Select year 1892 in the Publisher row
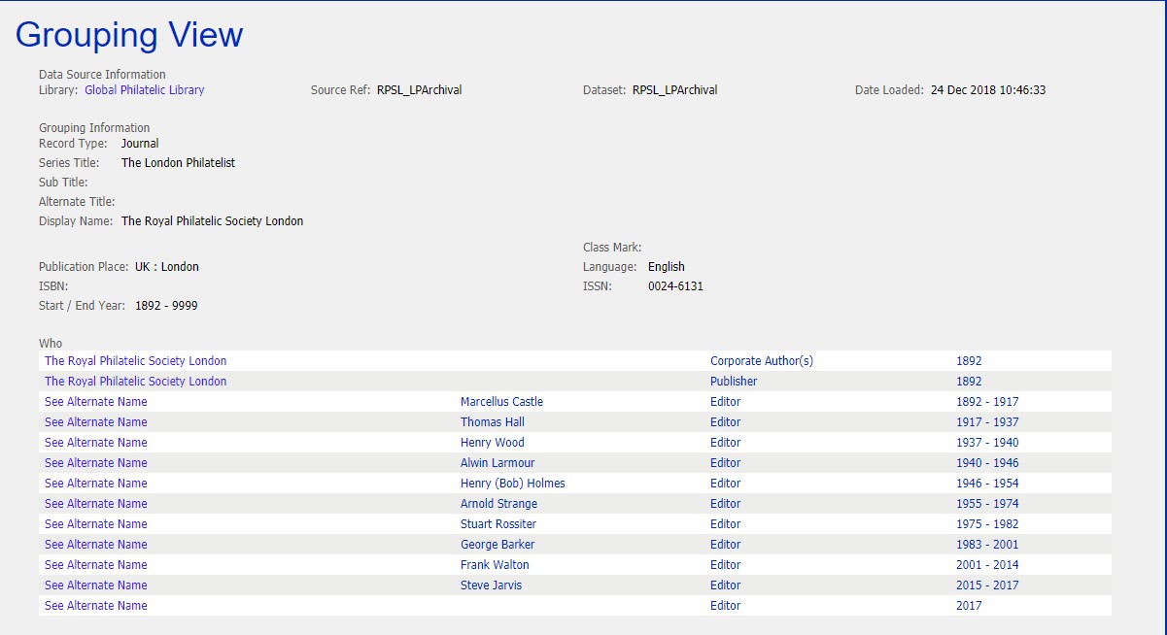The width and height of the screenshot is (1167, 635). [x=969, y=382]
